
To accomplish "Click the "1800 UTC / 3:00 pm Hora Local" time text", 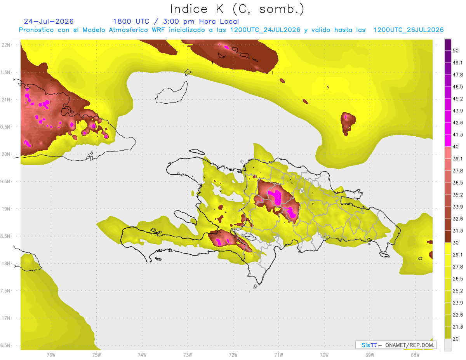I will click(x=176, y=22).
